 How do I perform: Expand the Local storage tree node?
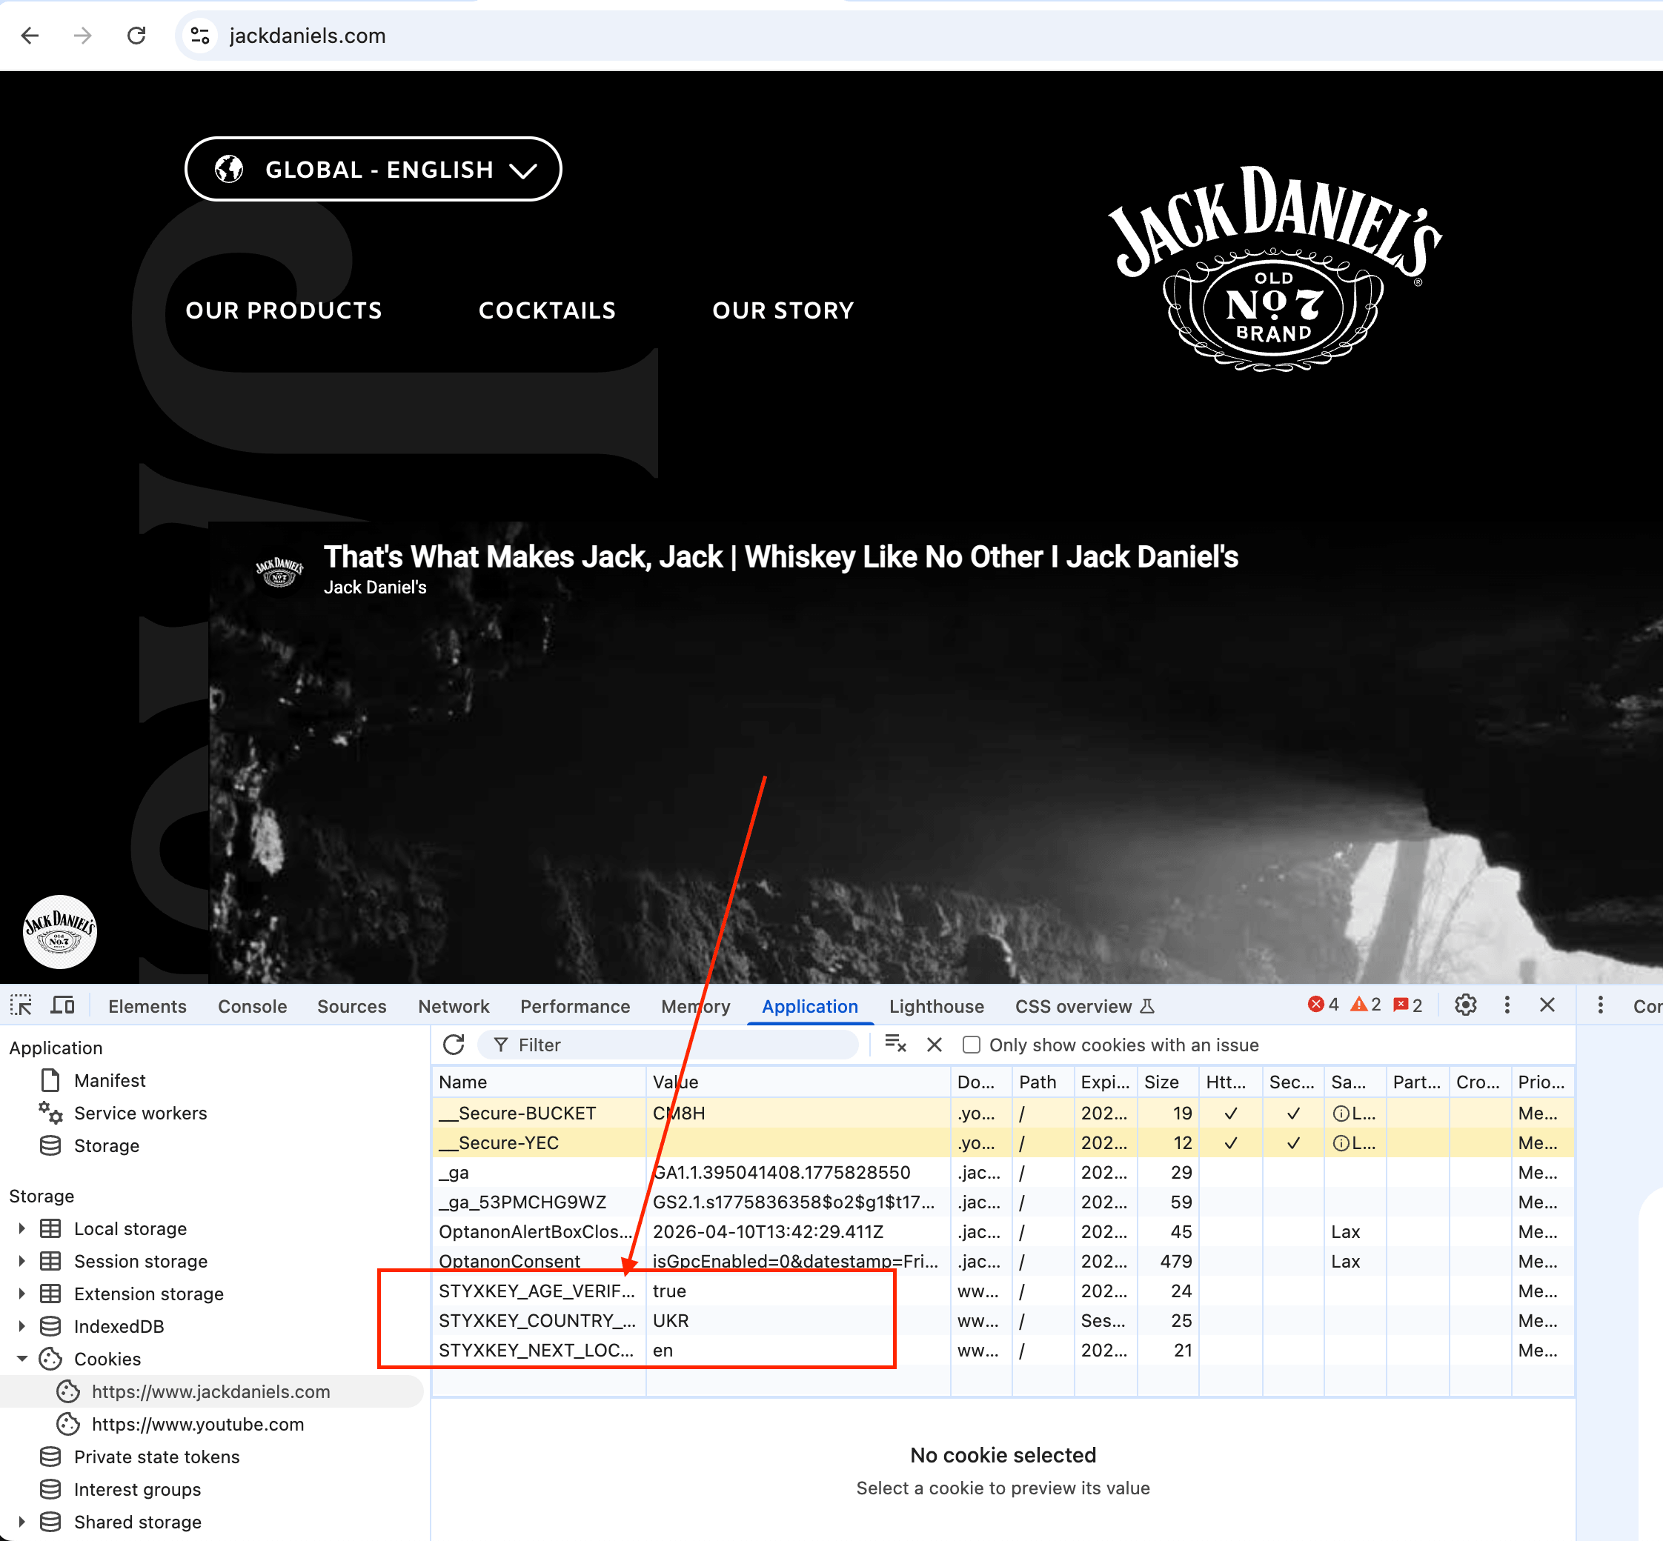pyautogui.click(x=21, y=1228)
